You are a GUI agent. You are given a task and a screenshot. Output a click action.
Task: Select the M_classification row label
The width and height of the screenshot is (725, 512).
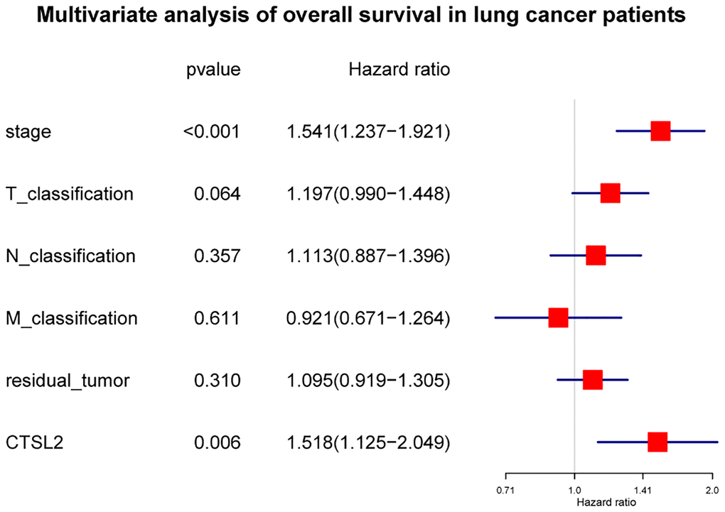tap(71, 318)
